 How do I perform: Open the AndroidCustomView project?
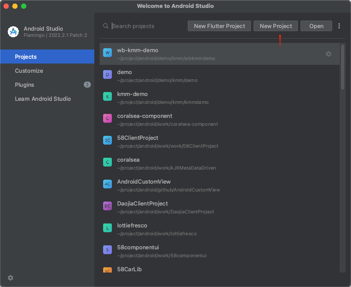pos(219,185)
